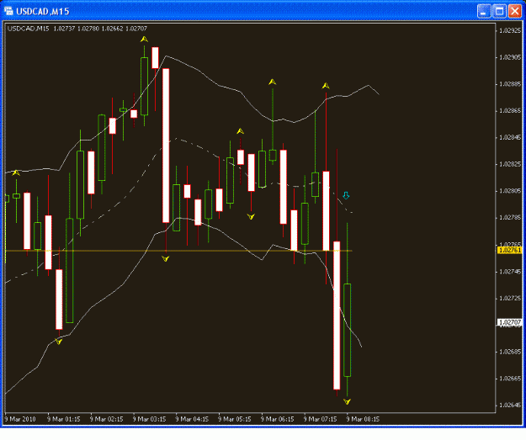Click the 1.02745 price scale label
This screenshot has height=440, width=526.
pos(510,271)
